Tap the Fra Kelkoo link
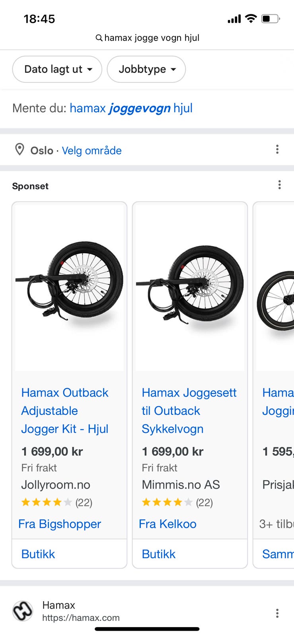 [x=167, y=524]
